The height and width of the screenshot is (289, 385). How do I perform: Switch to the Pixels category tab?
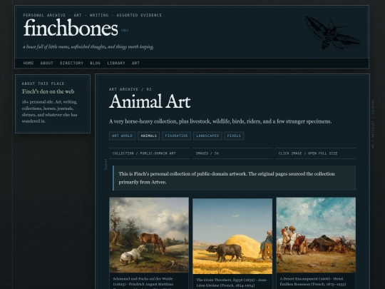[x=234, y=136]
